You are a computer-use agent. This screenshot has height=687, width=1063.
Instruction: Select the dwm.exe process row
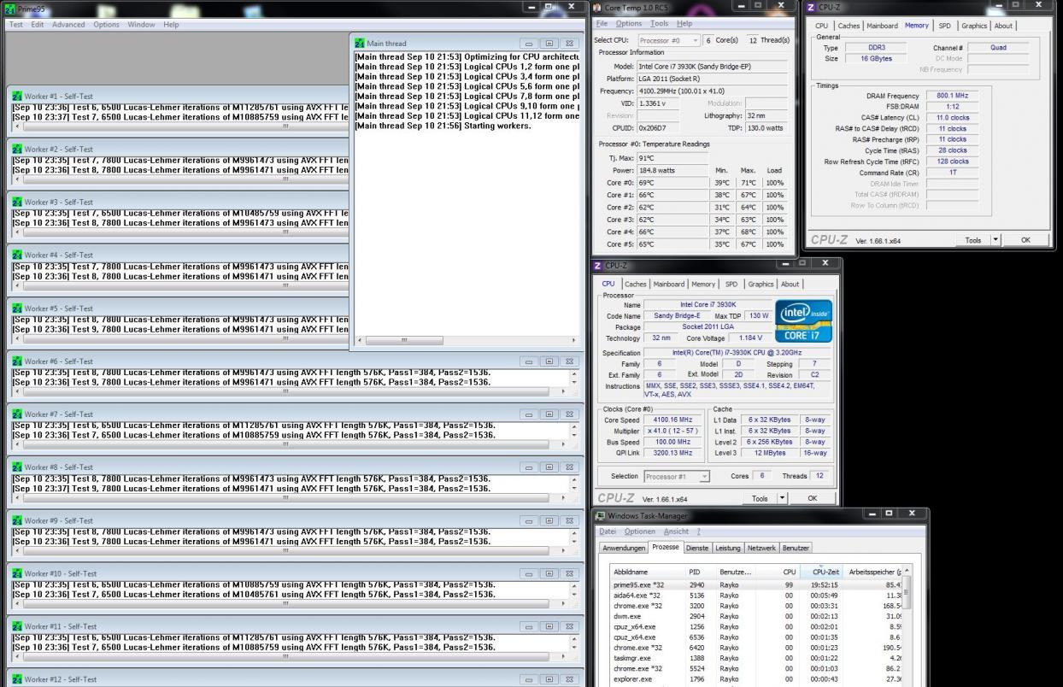click(x=757, y=616)
